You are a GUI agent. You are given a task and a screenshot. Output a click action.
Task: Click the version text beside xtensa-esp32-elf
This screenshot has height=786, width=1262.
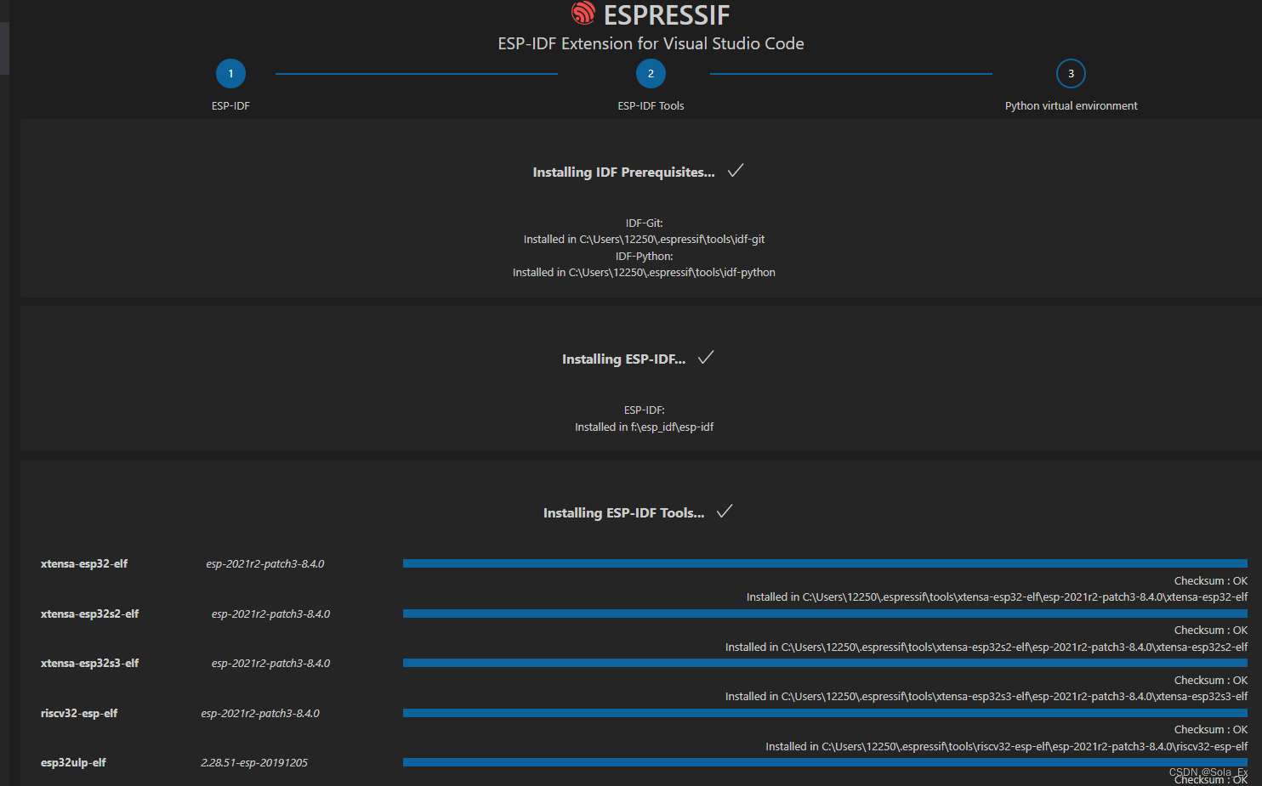pos(265,564)
